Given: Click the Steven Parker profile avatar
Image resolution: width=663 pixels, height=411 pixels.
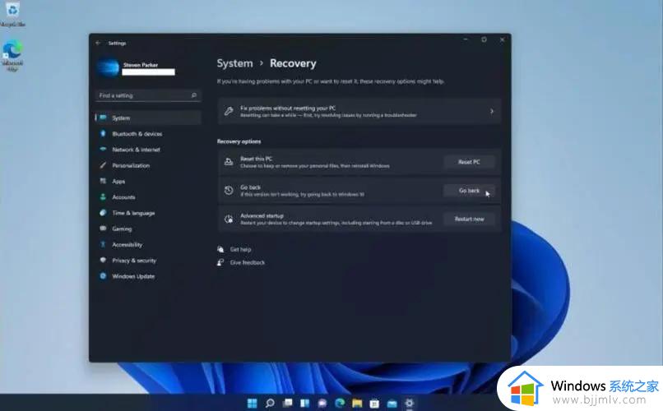Looking at the screenshot, I should click(x=108, y=68).
